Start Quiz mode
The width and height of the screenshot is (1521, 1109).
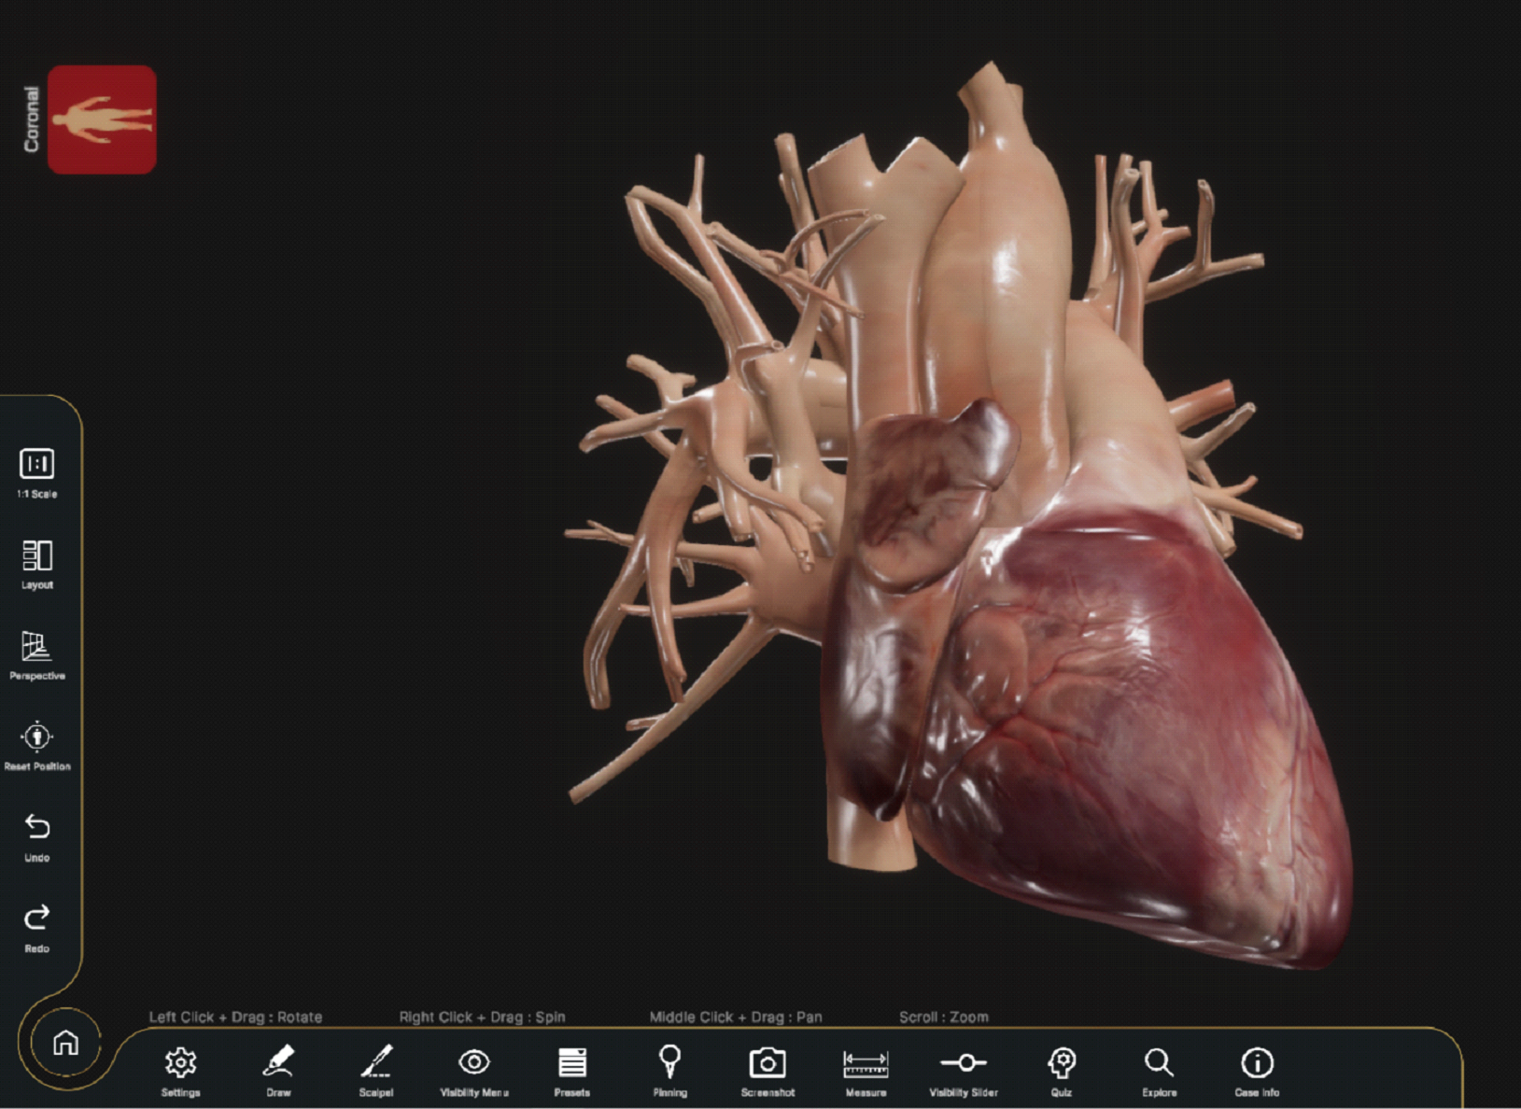[1063, 1065]
